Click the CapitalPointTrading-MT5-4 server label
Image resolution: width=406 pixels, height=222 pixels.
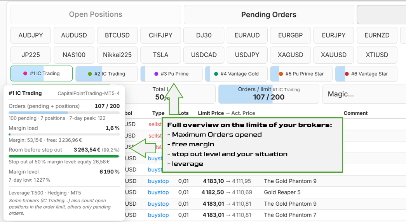pyautogui.click(x=89, y=94)
